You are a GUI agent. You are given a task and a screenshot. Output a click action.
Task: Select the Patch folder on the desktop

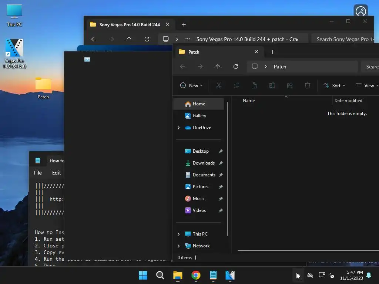43,88
